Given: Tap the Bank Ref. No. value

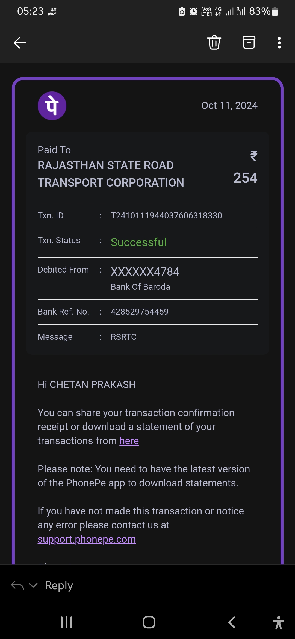Looking at the screenshot, I should 139,312.
